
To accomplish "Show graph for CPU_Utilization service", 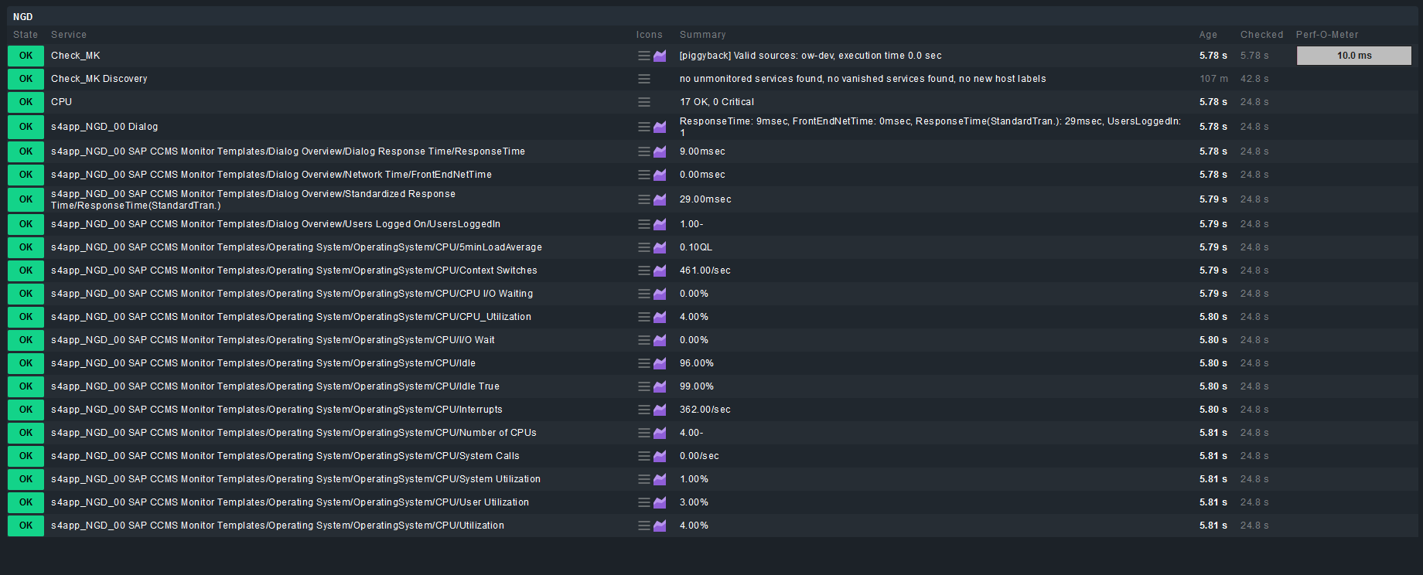I will point(660,317).
